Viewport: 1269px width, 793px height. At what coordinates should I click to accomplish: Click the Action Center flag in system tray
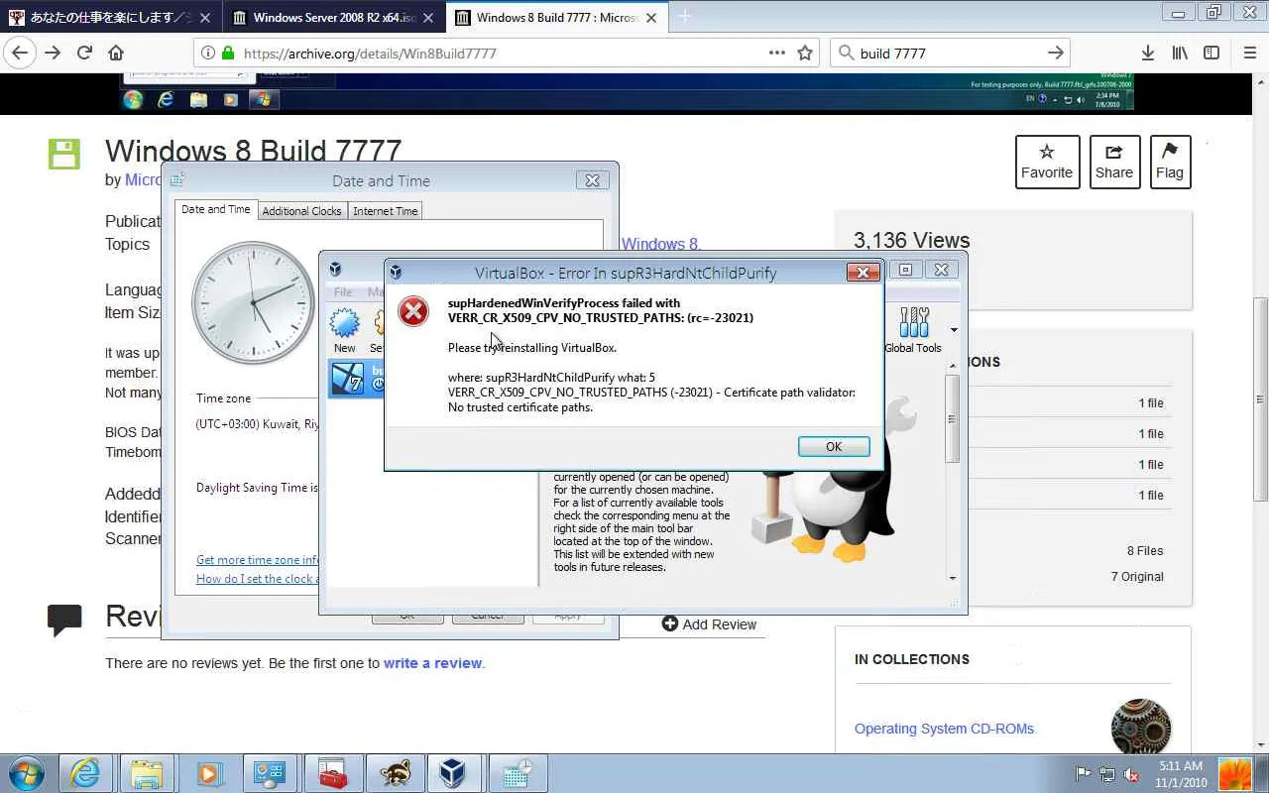(1084, 774)
